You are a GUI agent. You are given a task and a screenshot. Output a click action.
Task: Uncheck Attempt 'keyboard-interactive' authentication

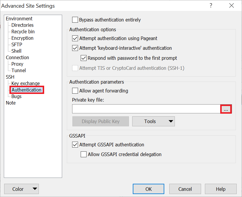click(x=75, y=48)
